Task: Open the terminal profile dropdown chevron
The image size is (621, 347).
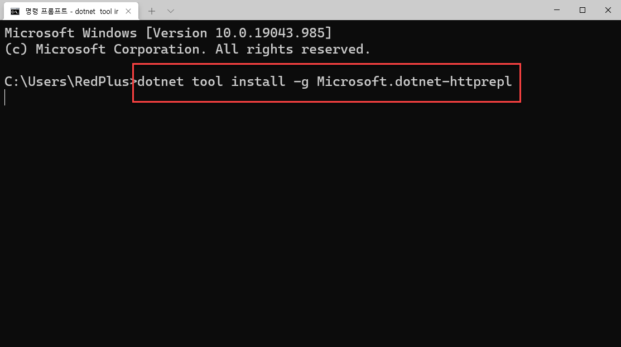Action: [x=170, y=11]
